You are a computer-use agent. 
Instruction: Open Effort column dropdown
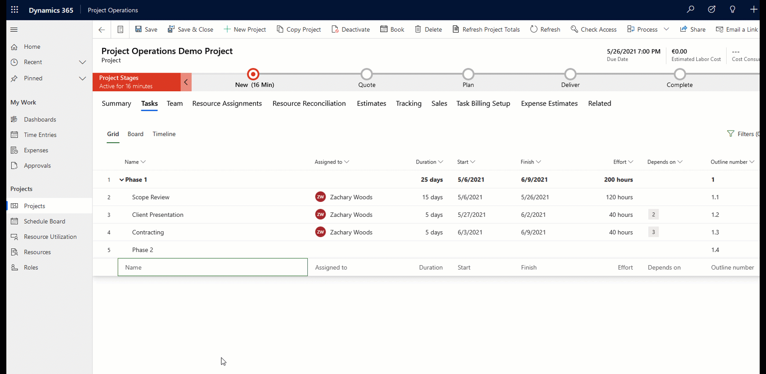[631, 162]
